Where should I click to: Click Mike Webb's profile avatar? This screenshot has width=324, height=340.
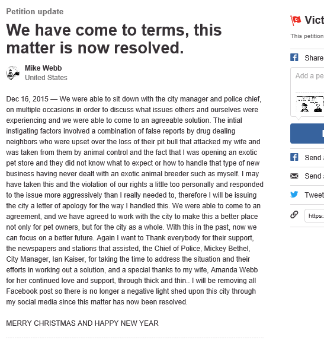click(x=13, y=73)
